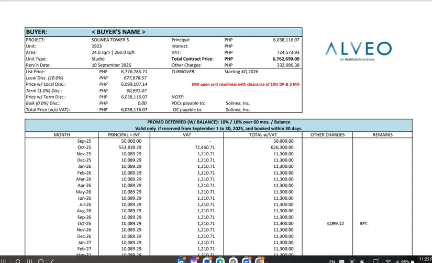Click the MONTH column header
This screenshot has width=432, height=263.
click(62, 135)
